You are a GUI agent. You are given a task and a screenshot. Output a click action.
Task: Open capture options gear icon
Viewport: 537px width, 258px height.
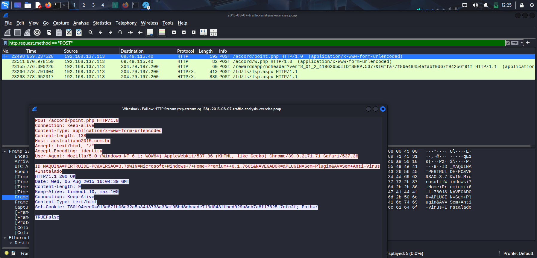tap(37, 32)
